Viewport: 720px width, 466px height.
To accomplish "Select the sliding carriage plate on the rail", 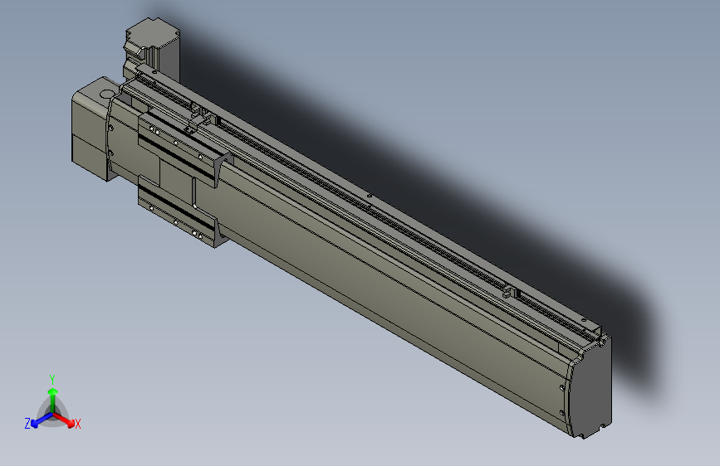I will [180, 179].
